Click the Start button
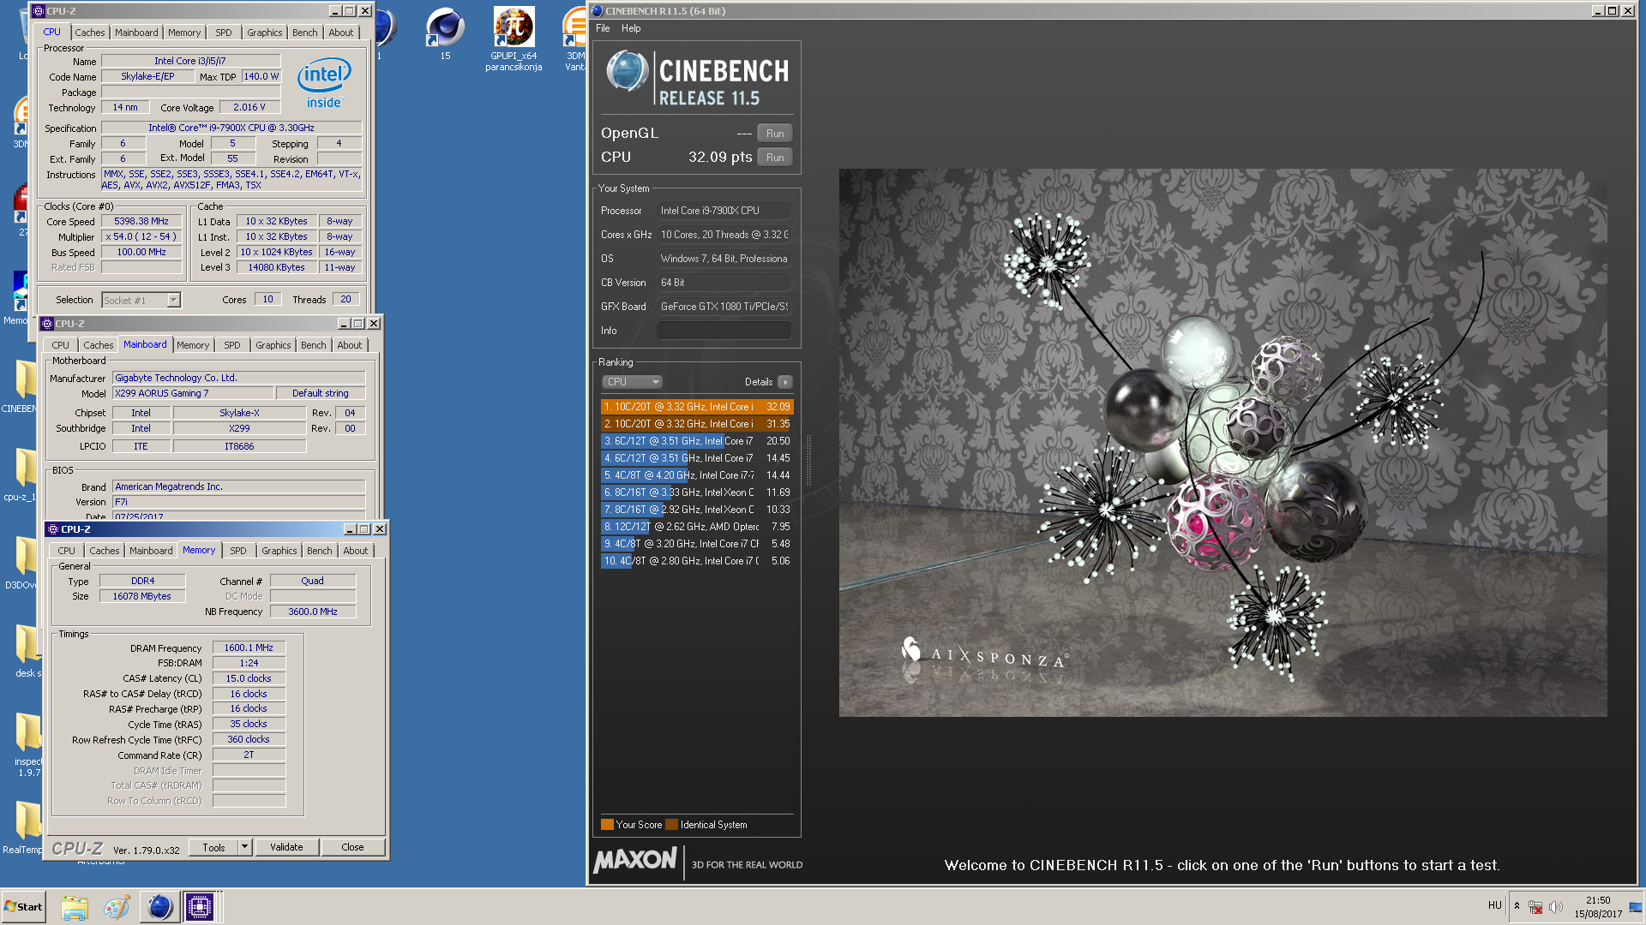This screenshot has height=925, width=1646. click(23, 907)
